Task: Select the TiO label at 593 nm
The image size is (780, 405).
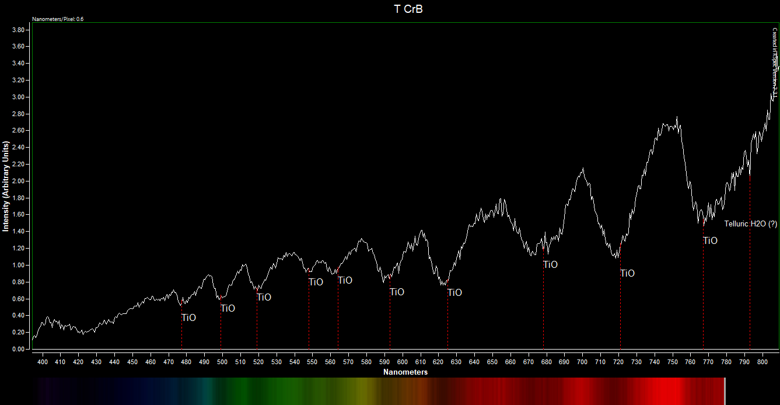Action: click(x=397, y=292)
